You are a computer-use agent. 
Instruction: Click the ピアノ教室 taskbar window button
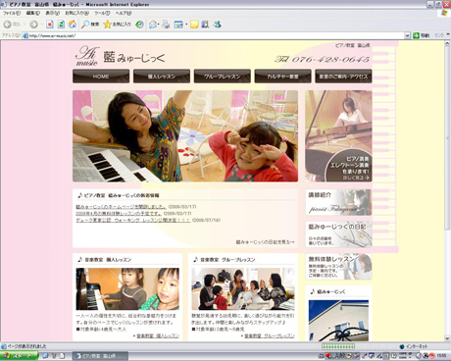(100, 355)
